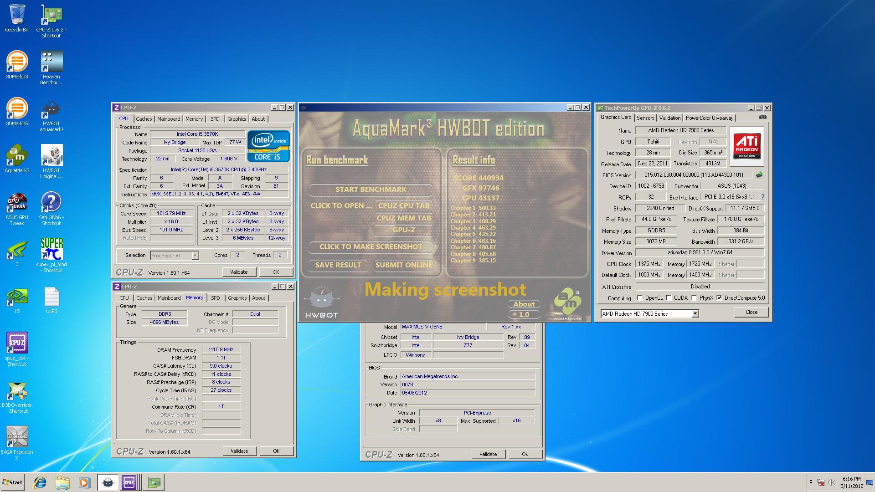
Task: Click the GPU Clock 1375 MHz field
Action: tap(649, 264)
